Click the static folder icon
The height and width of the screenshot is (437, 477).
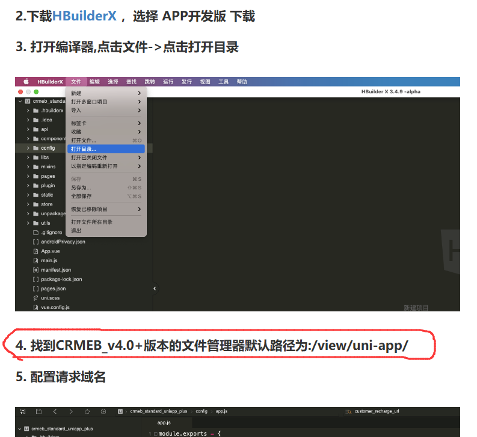pos(36,195)
